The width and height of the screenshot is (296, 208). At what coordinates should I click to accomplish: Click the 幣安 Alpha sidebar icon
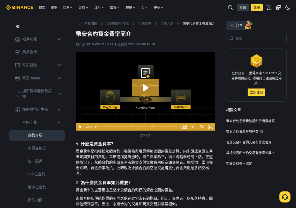[x=18, y=78]
